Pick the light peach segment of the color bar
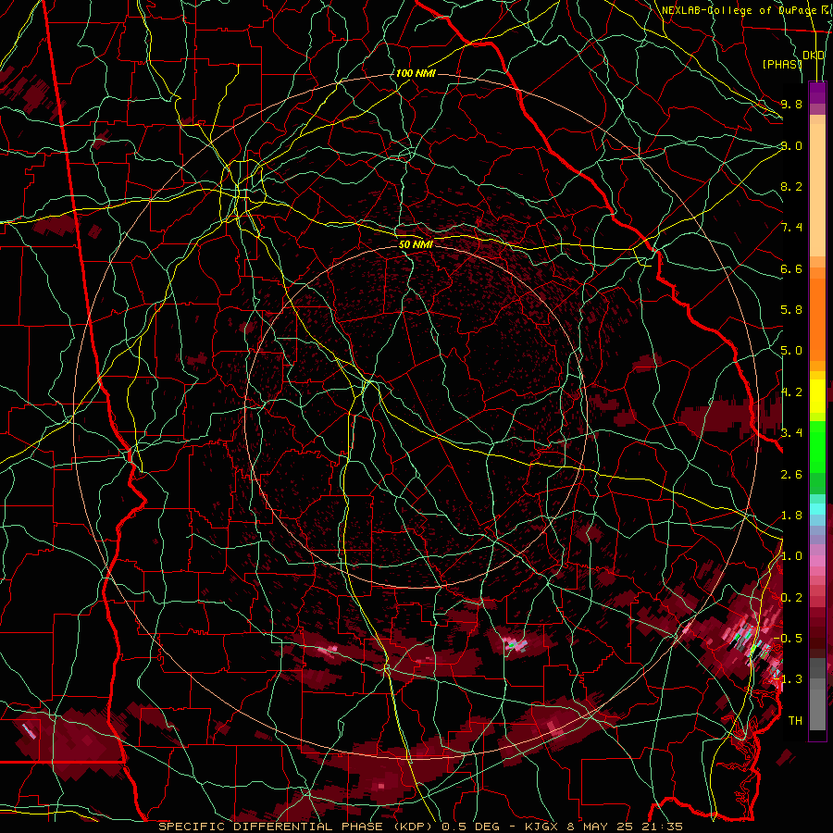Screen dimensions: 833x833 click(x=817, y=192)
